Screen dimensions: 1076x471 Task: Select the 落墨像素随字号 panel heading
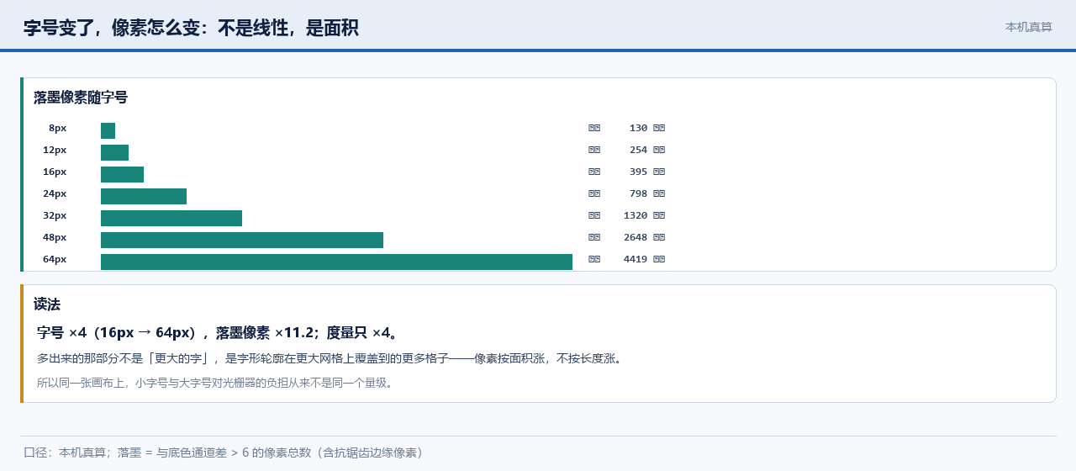(x=81, y=98)
